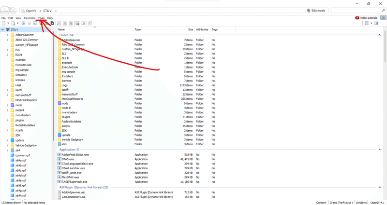Click into the search input field

pos(356,11)
